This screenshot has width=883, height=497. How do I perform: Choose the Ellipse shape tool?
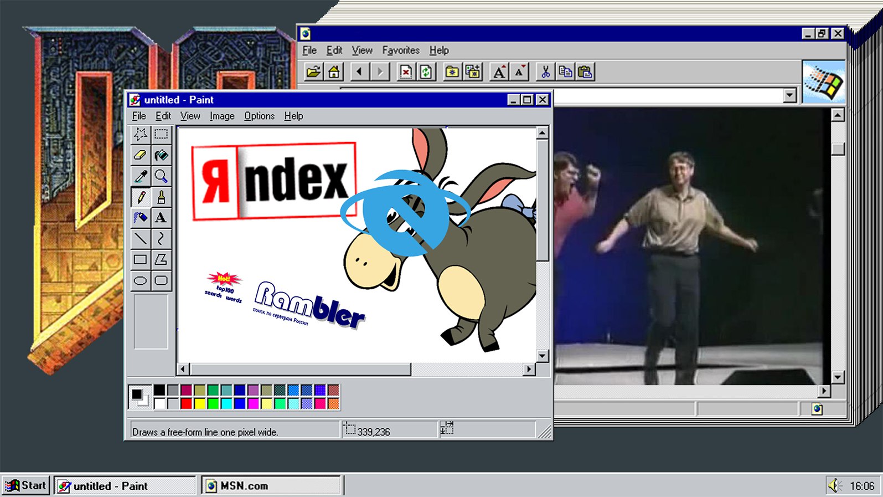click(141, 280)
